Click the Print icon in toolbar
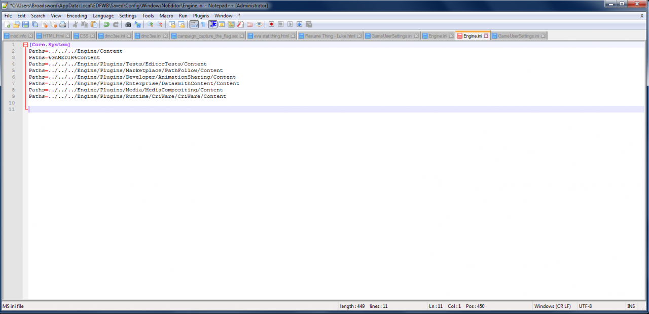 coord(62,24)
